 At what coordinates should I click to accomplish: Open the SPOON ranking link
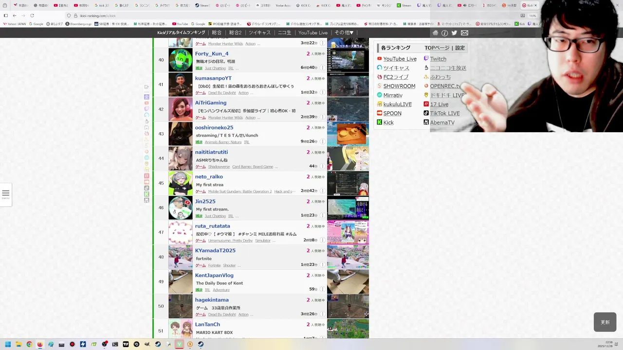point(392,113)
